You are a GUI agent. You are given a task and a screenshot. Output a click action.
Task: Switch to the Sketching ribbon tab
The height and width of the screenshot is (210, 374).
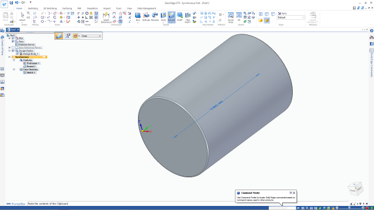[x=33, y=8]
